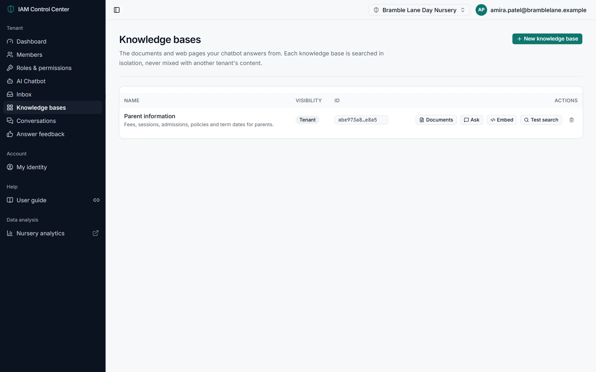Open the Inbox page
The image size is (596, 372).
tap(53, 94)
